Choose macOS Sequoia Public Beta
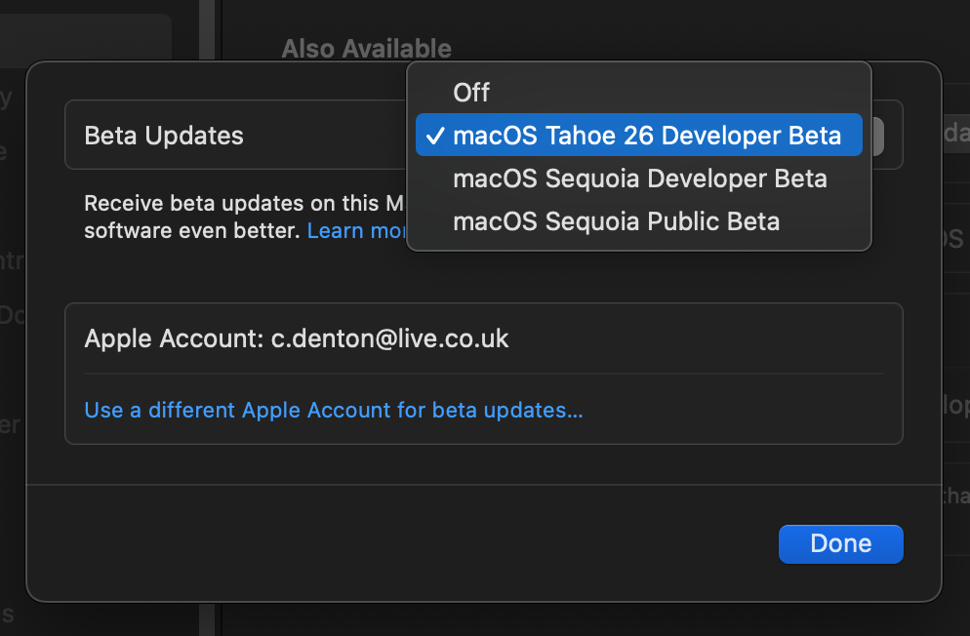The width and height of the screenshot is (970, 636). [x=638, y=221]
